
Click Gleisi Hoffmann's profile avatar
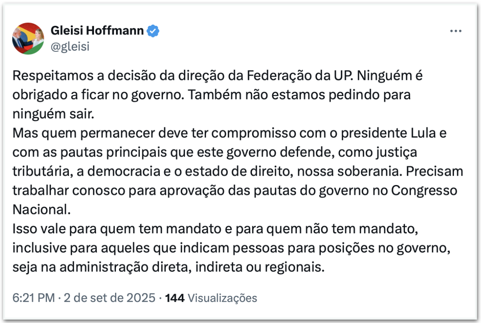[28, 38]
